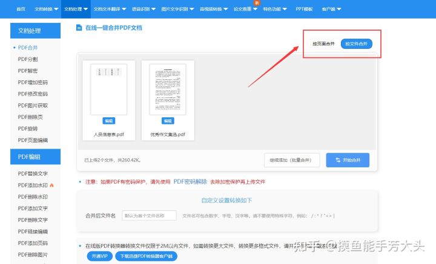Image resolution: width=436 pixels, height=264 pixels.
Task: Click the 下载迅捷PDF转换器客户端 button
Action: point(147,256)
